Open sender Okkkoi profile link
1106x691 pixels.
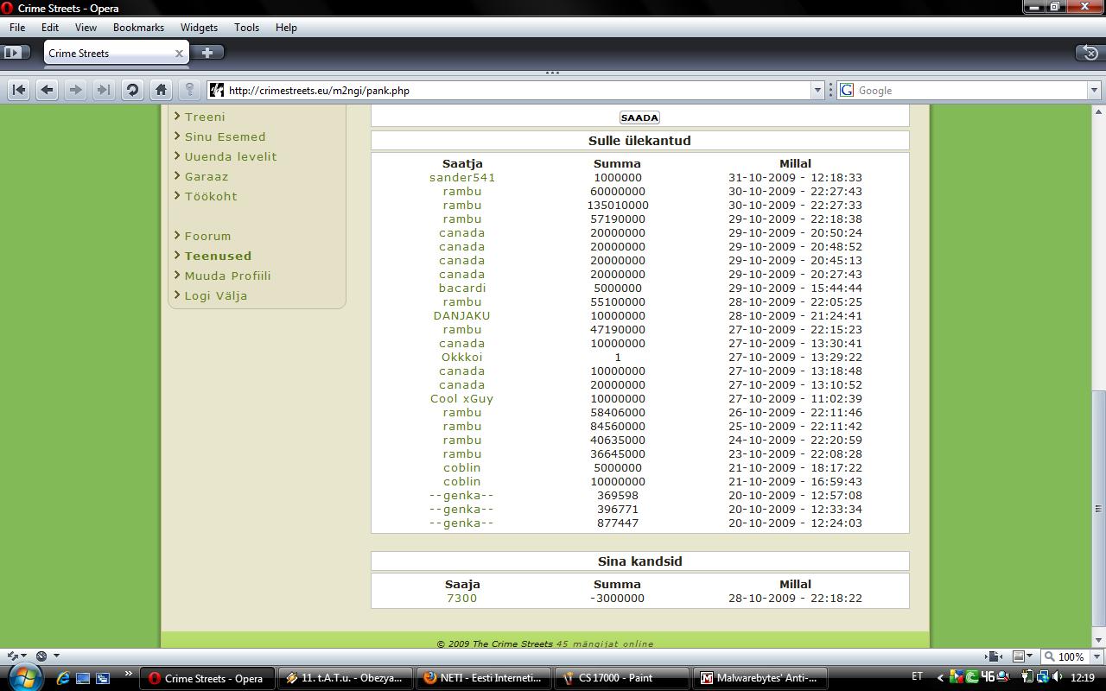tap(462, 357)
